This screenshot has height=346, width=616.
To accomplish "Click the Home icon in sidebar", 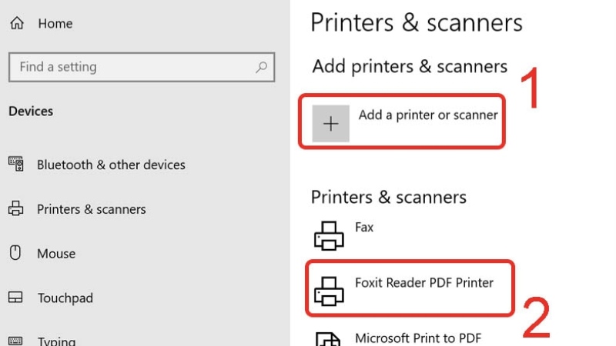I will [x=16, y=24].
